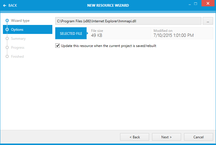Image resolution: width=216 pixels, height=145 pixels.
Task: Cancel the new resource wizard
Action: [198, 137]
